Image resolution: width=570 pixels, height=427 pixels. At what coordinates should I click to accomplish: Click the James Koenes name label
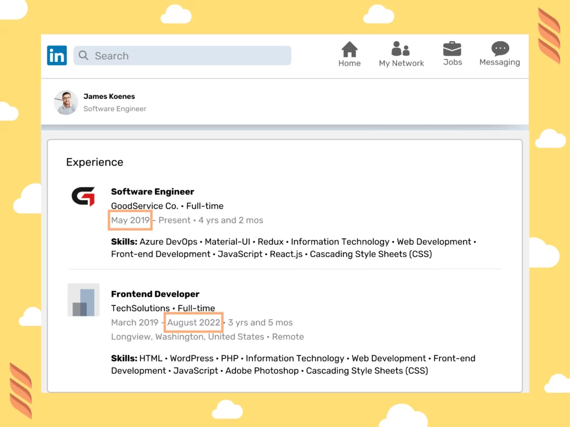(109, 96)
